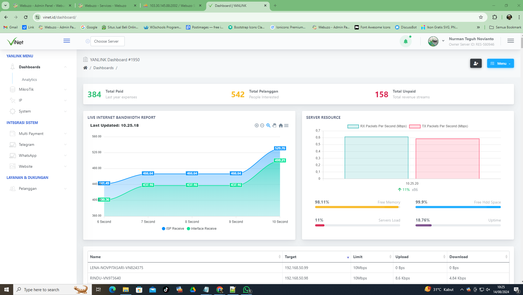Open Microsoft Edge from the taskbar
Viewport: 523px width, 295px height.
(112, 290)
